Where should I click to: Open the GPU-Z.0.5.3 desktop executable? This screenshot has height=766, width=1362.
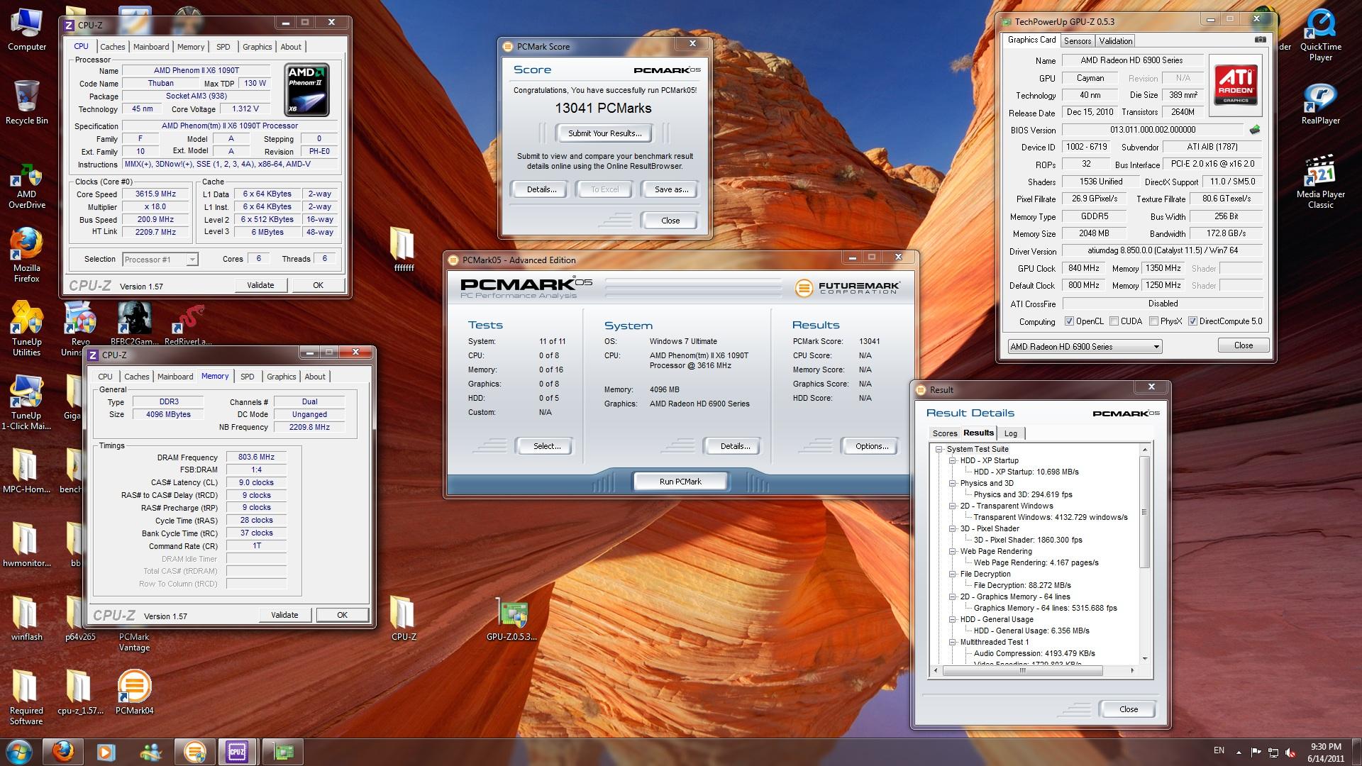[x=511, y=620]
